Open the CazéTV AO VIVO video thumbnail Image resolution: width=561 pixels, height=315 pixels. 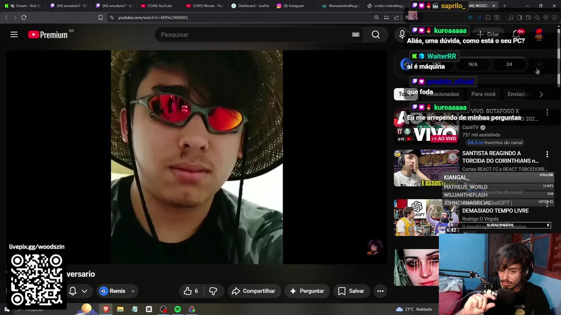pos(426,126)
